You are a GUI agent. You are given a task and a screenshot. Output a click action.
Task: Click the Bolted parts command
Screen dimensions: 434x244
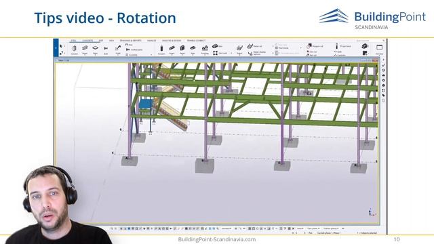[134, 49]
